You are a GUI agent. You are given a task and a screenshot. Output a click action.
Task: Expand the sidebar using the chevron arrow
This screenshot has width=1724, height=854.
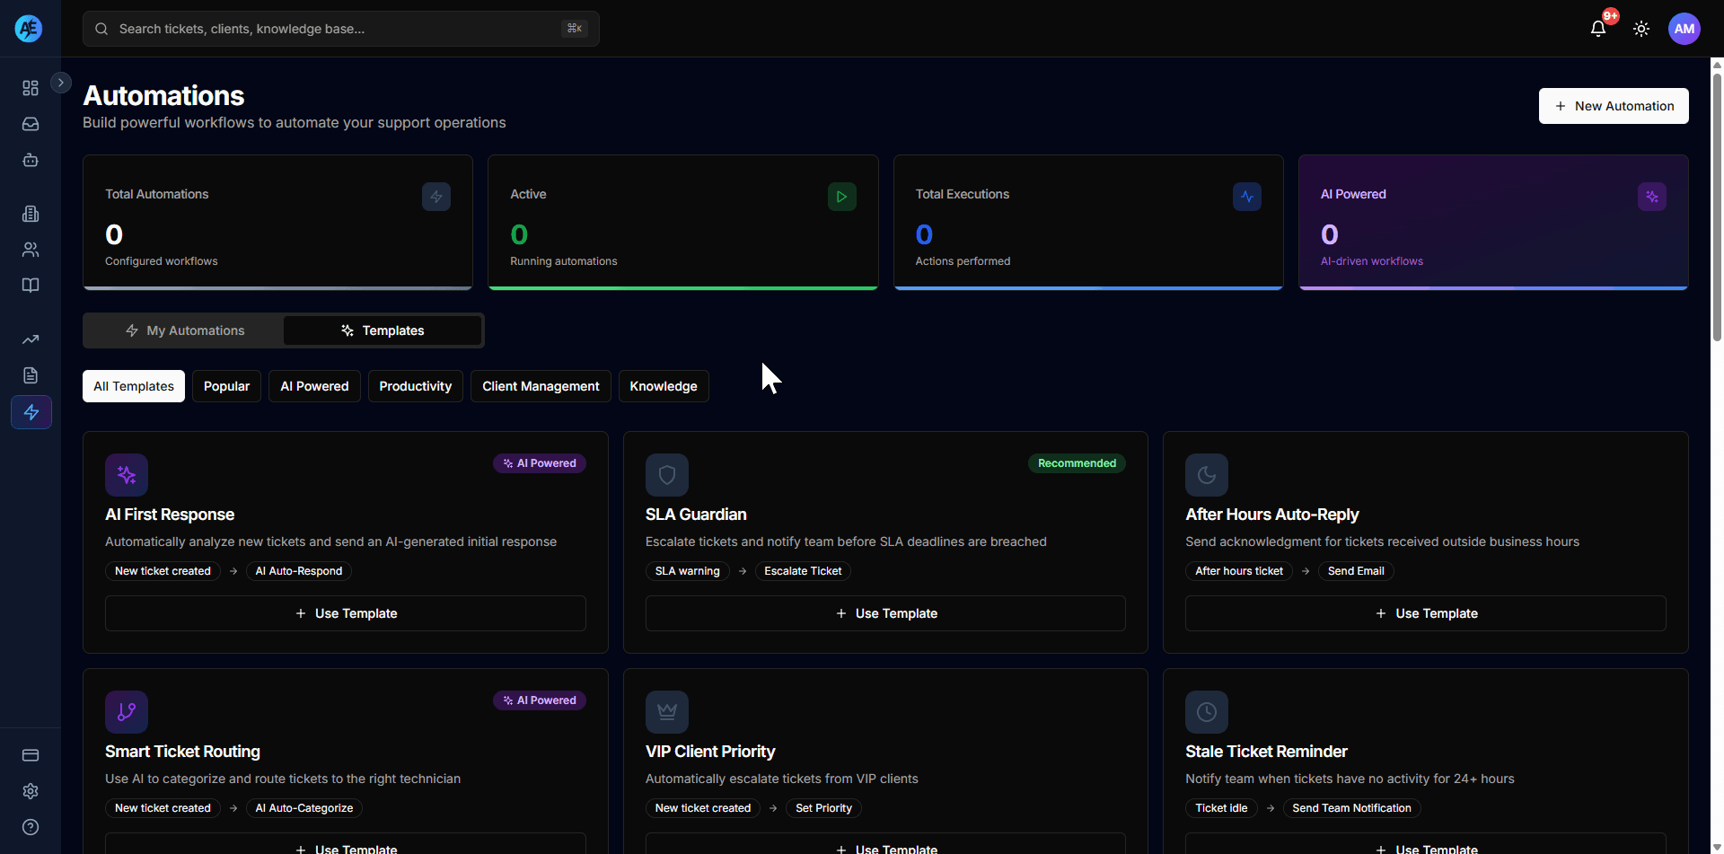coord(60,82)
